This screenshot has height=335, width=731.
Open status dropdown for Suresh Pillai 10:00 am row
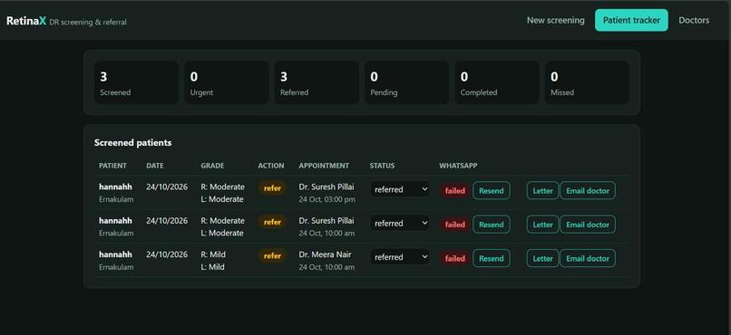pos(400,224)
